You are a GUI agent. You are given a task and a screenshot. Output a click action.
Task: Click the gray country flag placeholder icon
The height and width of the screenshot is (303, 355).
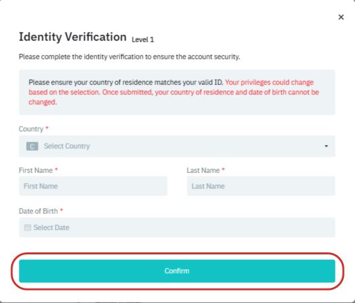tap(32, 146)
